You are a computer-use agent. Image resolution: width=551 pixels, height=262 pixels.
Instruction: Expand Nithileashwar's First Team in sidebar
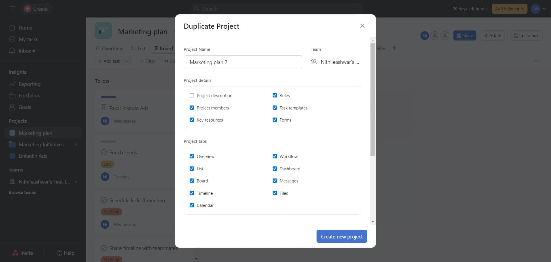[x=76, y=182]
